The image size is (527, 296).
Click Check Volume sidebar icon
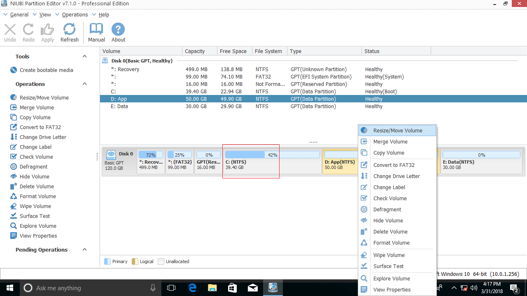point(14,157)
